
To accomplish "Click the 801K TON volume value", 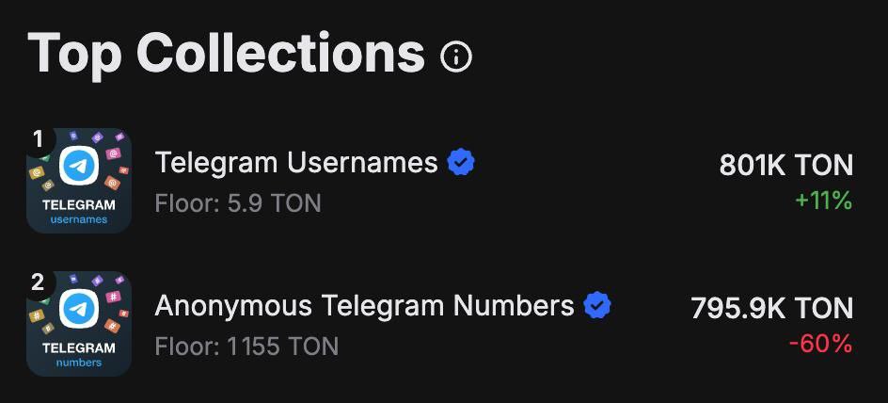I will (785, 166).
